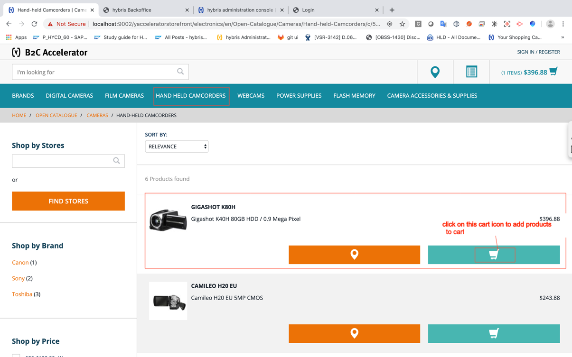This screenshot has height=357, width=572.
Task: Click the store search magnifier icon
Action: coord(116,161)
